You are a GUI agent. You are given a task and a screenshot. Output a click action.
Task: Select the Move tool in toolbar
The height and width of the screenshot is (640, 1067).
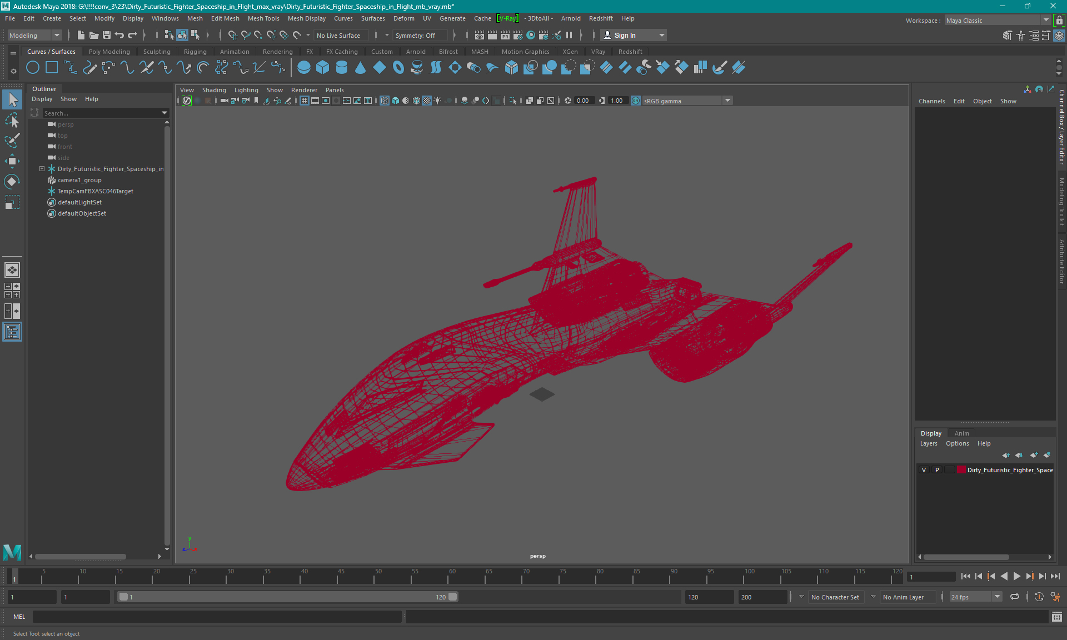(12, 160)
